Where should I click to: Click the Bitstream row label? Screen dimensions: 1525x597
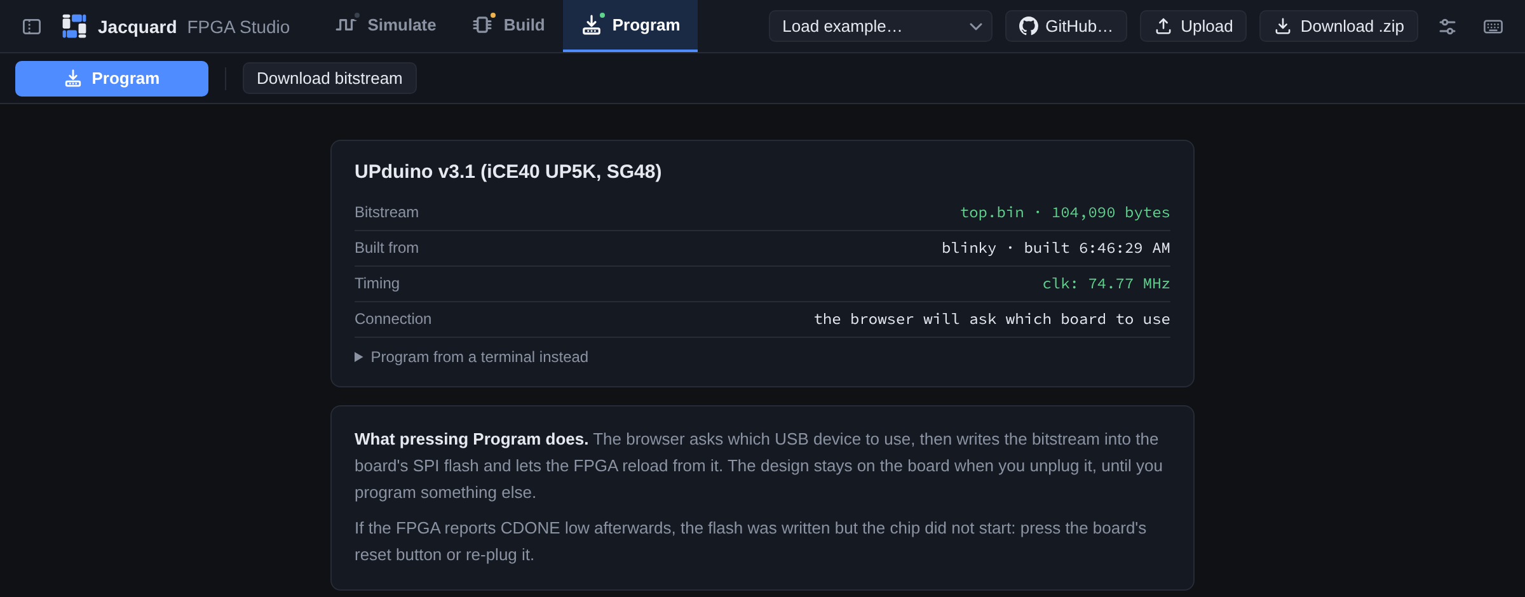(x=386, y=212)
